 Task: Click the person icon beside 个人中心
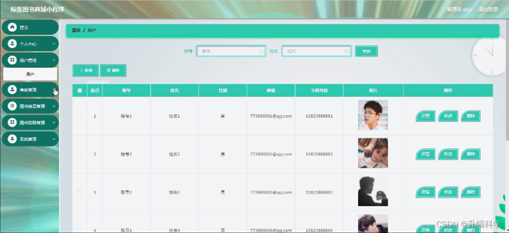coord(12,44)
